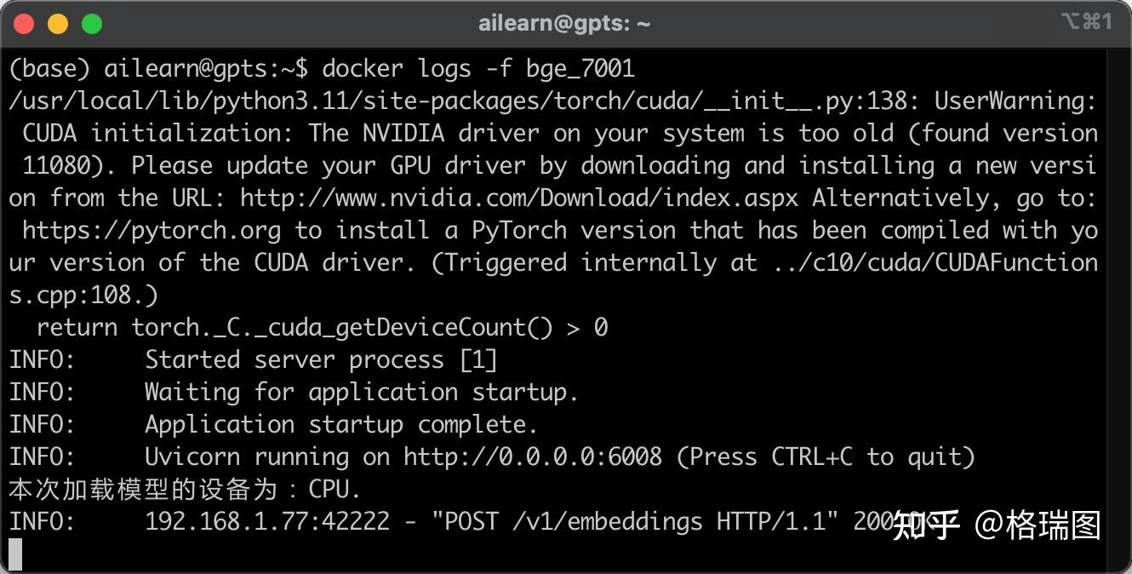This screenshot has height=574, width=1132.
Task: Click the nvidia.com Download/index.aspx URL
Action: point(519,198)
